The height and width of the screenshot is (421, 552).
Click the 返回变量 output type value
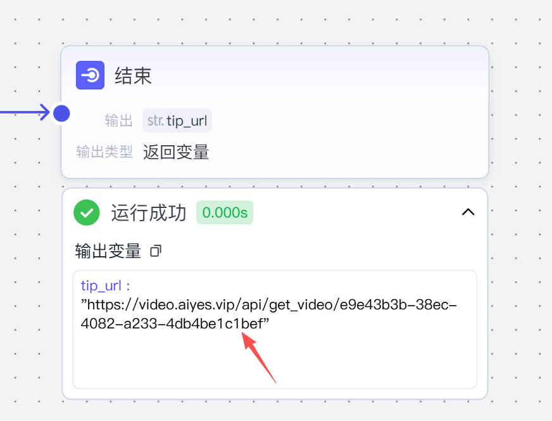coord(176,152)
